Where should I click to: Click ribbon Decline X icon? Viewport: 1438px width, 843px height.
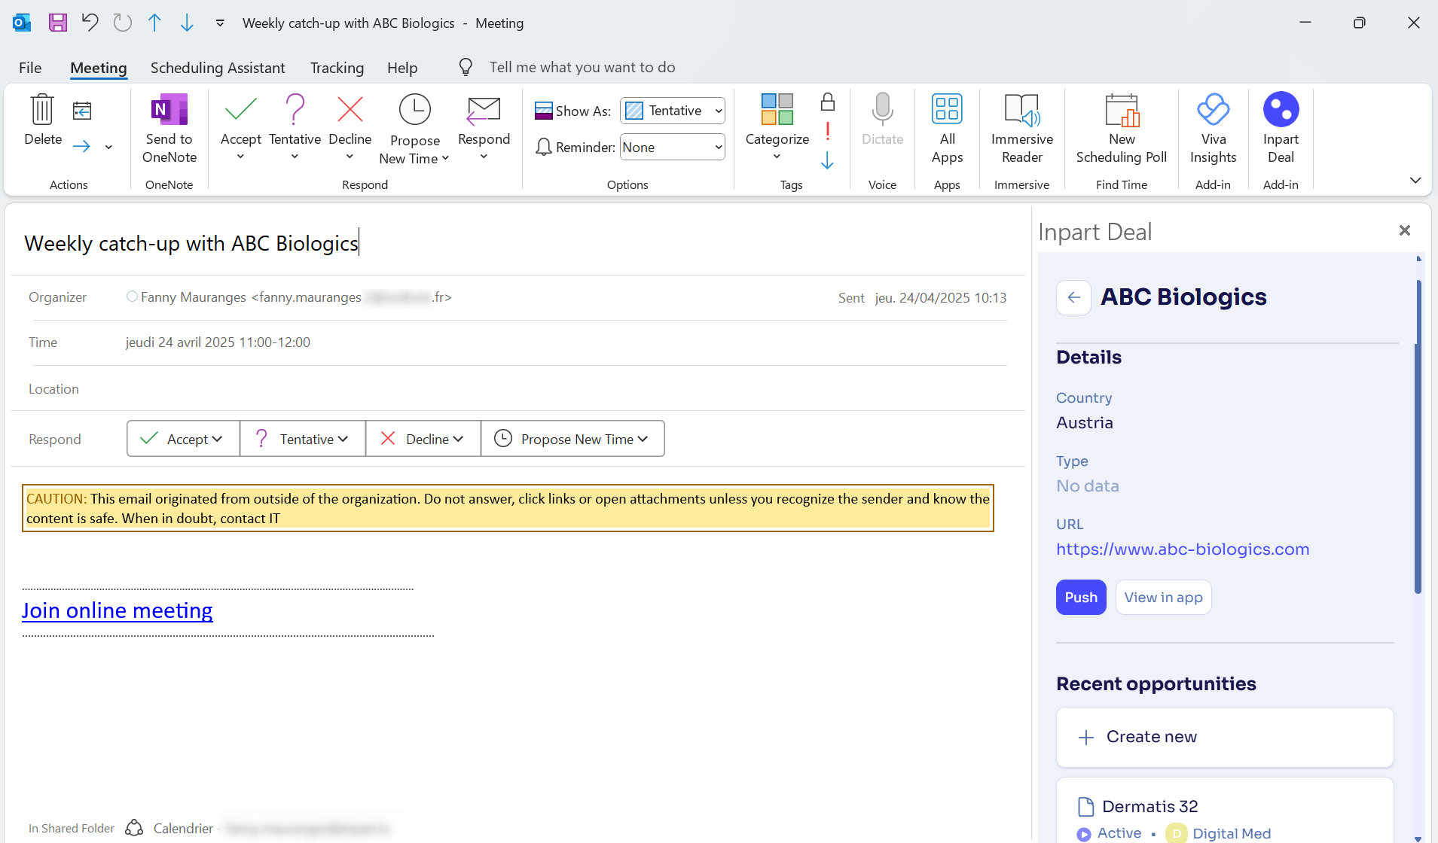(x=350, y=110)
